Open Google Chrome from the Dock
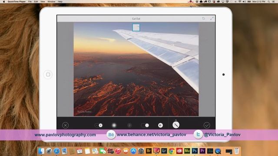278x156 pixels. [x=172, y=151]
